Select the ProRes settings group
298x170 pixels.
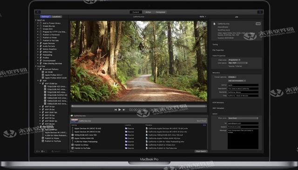point(46,58)
